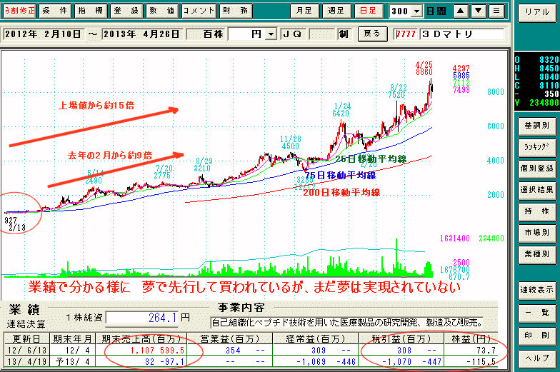
Task: Open the 財務 financials button
Action: (x=236, y=11)
